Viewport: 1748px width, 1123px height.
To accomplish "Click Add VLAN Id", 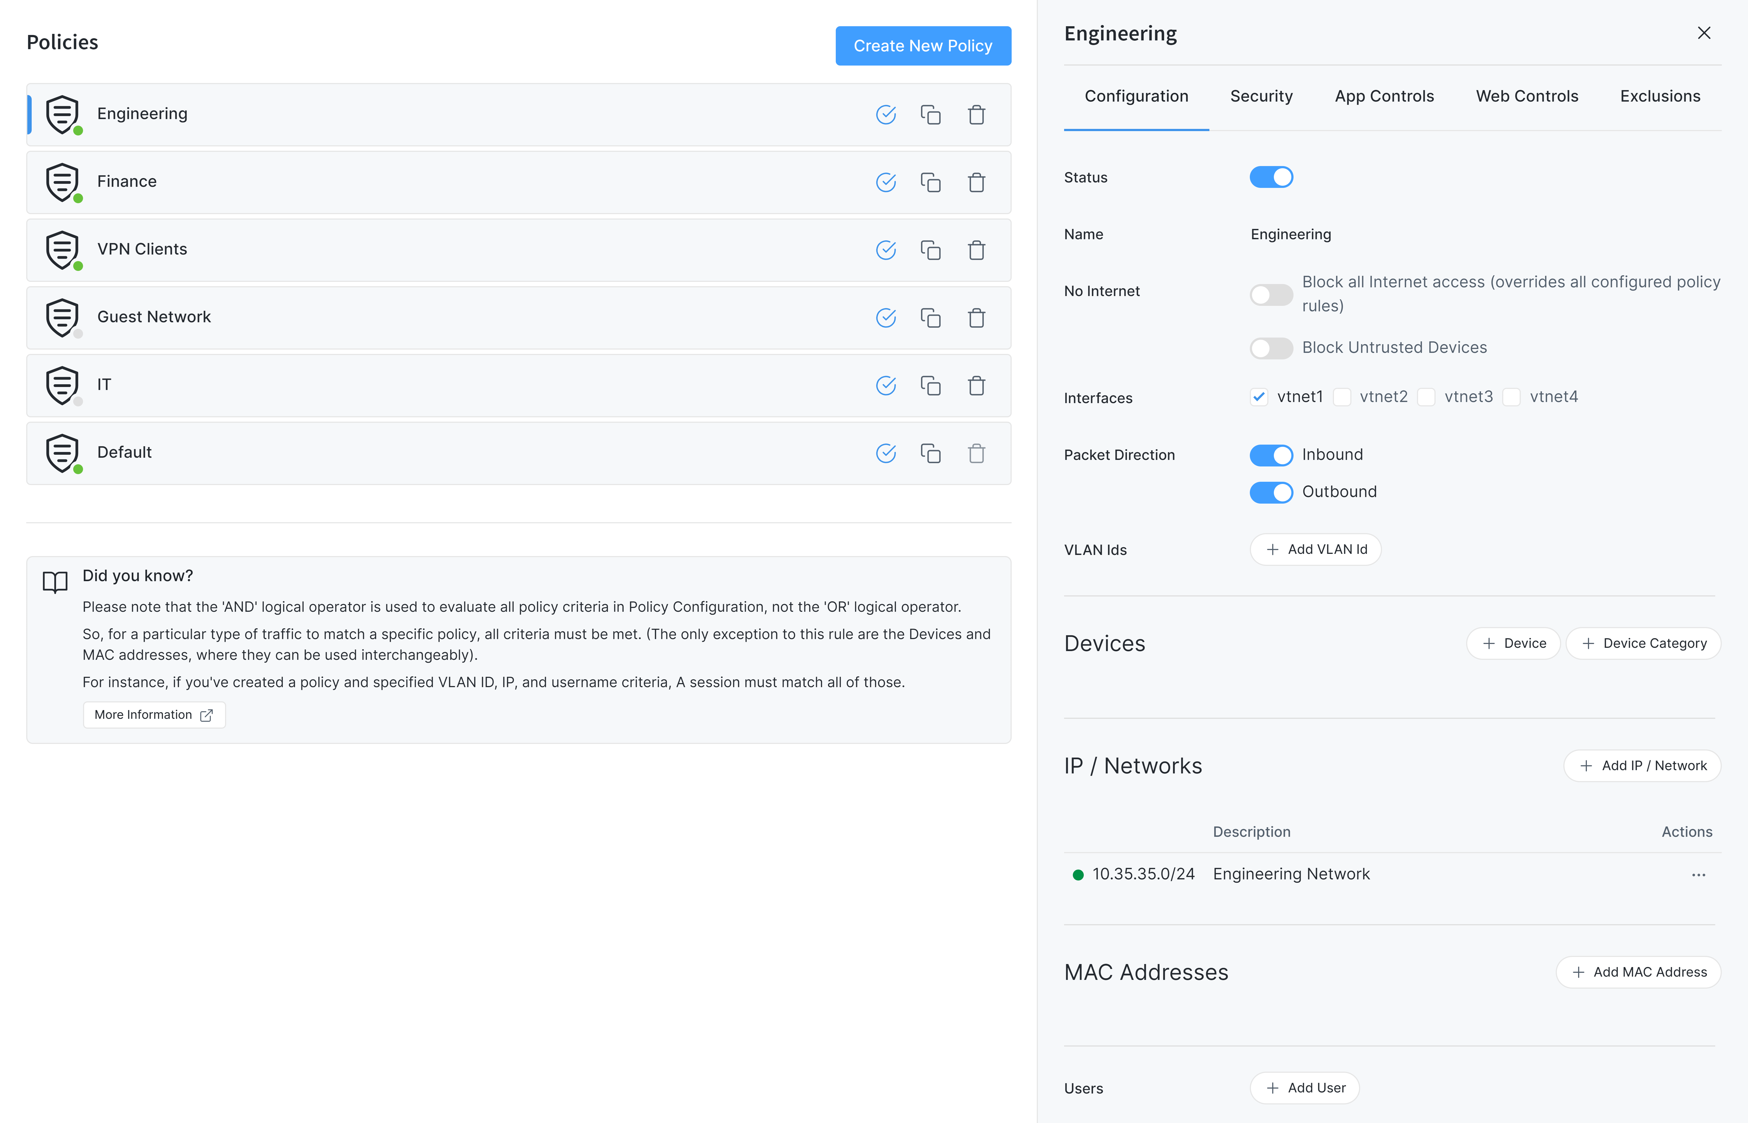I will (1316, 549).
